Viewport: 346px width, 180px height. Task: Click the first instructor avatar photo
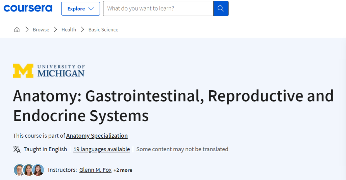pyautogui.click(x=19, y=170)
